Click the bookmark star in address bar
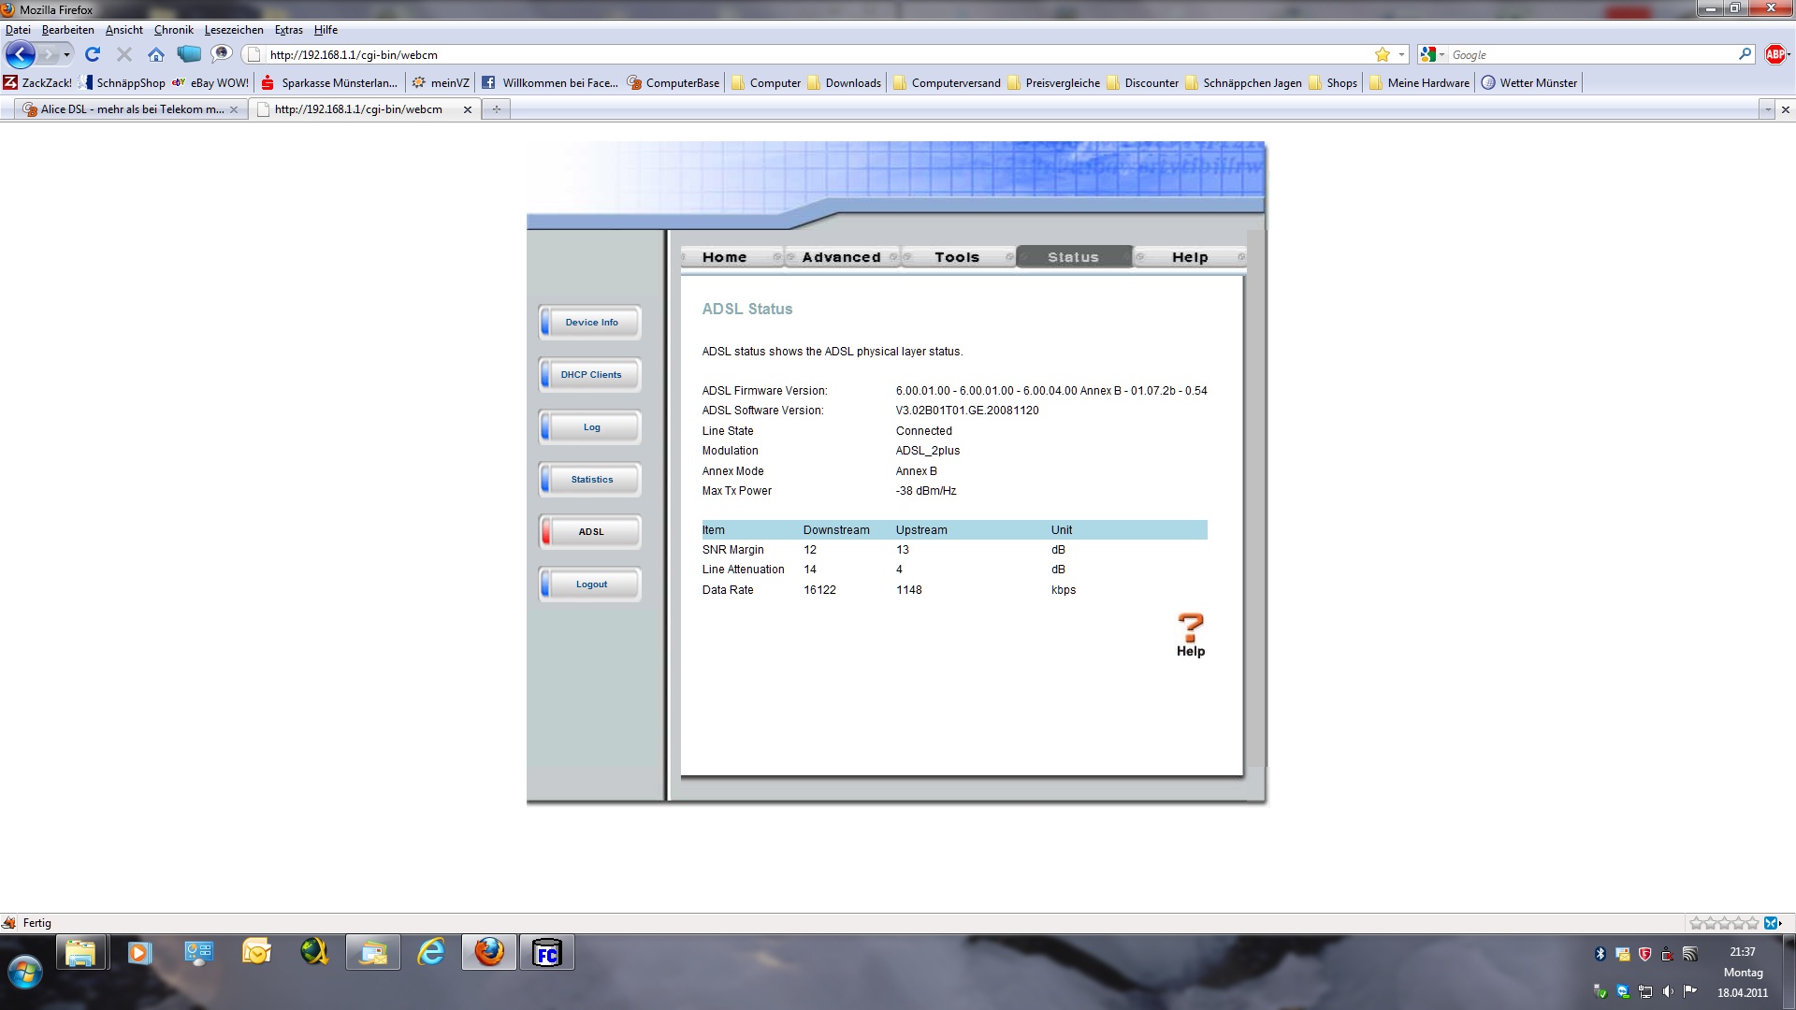Image resolution: width=1796 pixels, height=1010 pixels. (x=1383, y=54)
